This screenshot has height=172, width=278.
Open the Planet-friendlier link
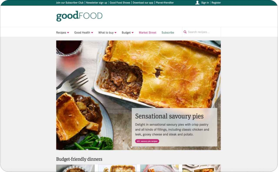coord(165,3)
